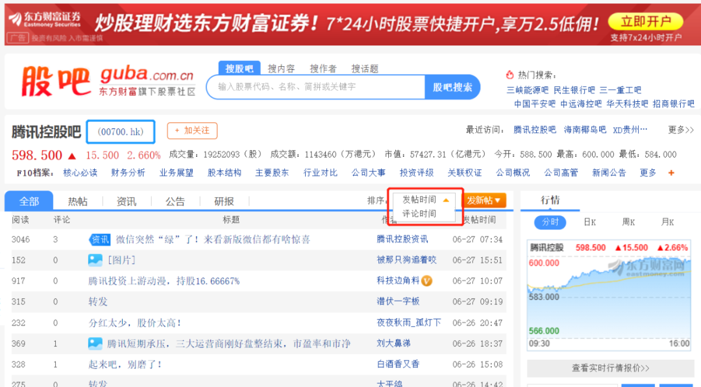The height and width of the screenshot is (387, 701).
Task: Click the 股吧 guba.com.cn logo
Action: 108,81
